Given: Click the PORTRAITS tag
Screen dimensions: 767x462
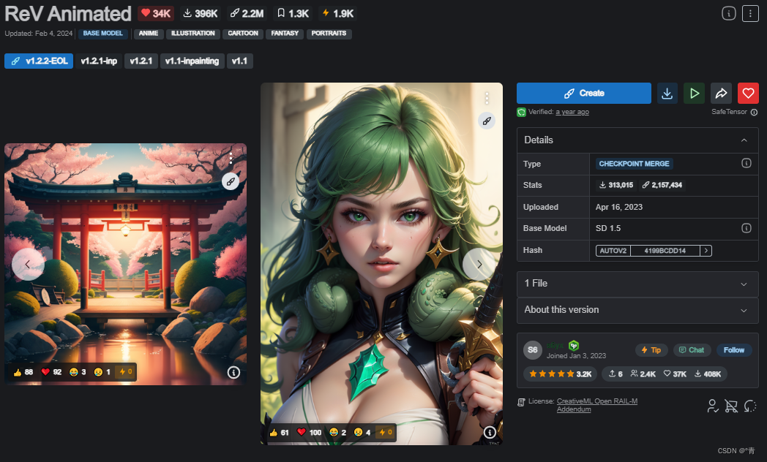Looking at the screenshot, I should tap(329, 33).
